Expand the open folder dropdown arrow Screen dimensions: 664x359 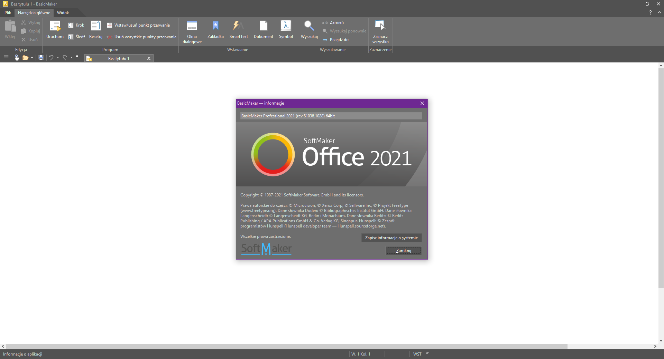point(32,58)
